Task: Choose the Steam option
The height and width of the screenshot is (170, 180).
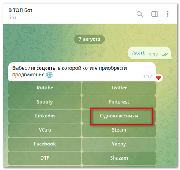Action: tap(119, 130)
